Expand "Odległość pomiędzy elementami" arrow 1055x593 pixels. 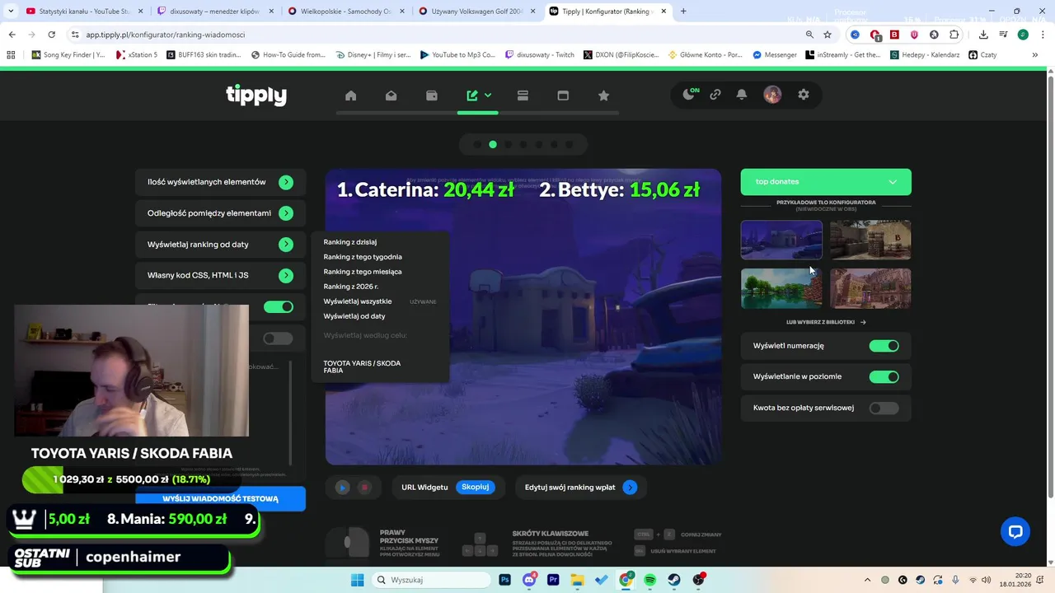286,213
